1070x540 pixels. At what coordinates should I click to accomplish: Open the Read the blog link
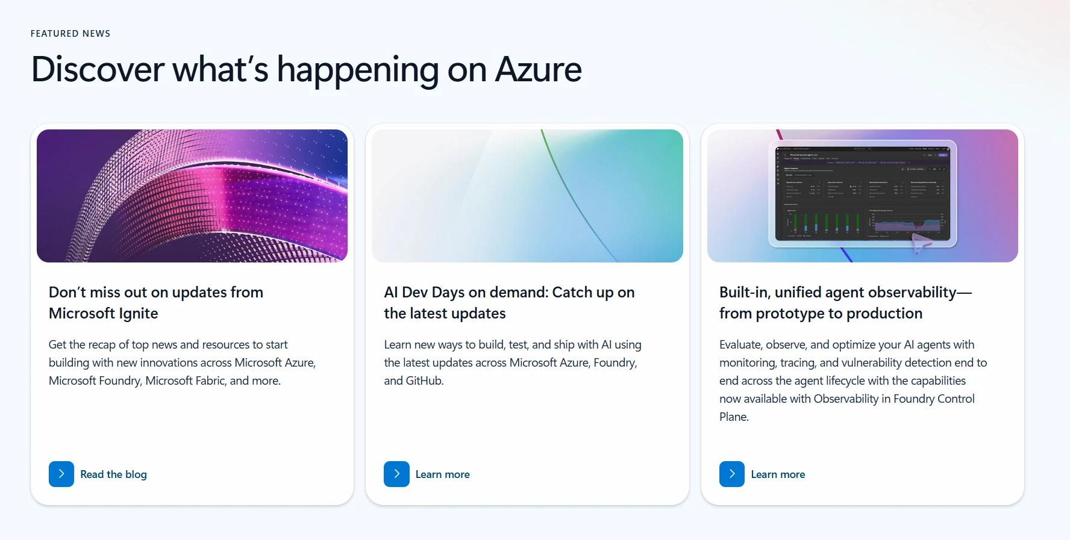pos(113,474)
